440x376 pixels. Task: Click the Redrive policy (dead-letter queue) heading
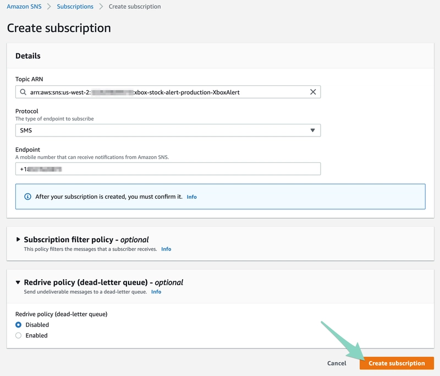pyautogui.click(x=103, y=282)
